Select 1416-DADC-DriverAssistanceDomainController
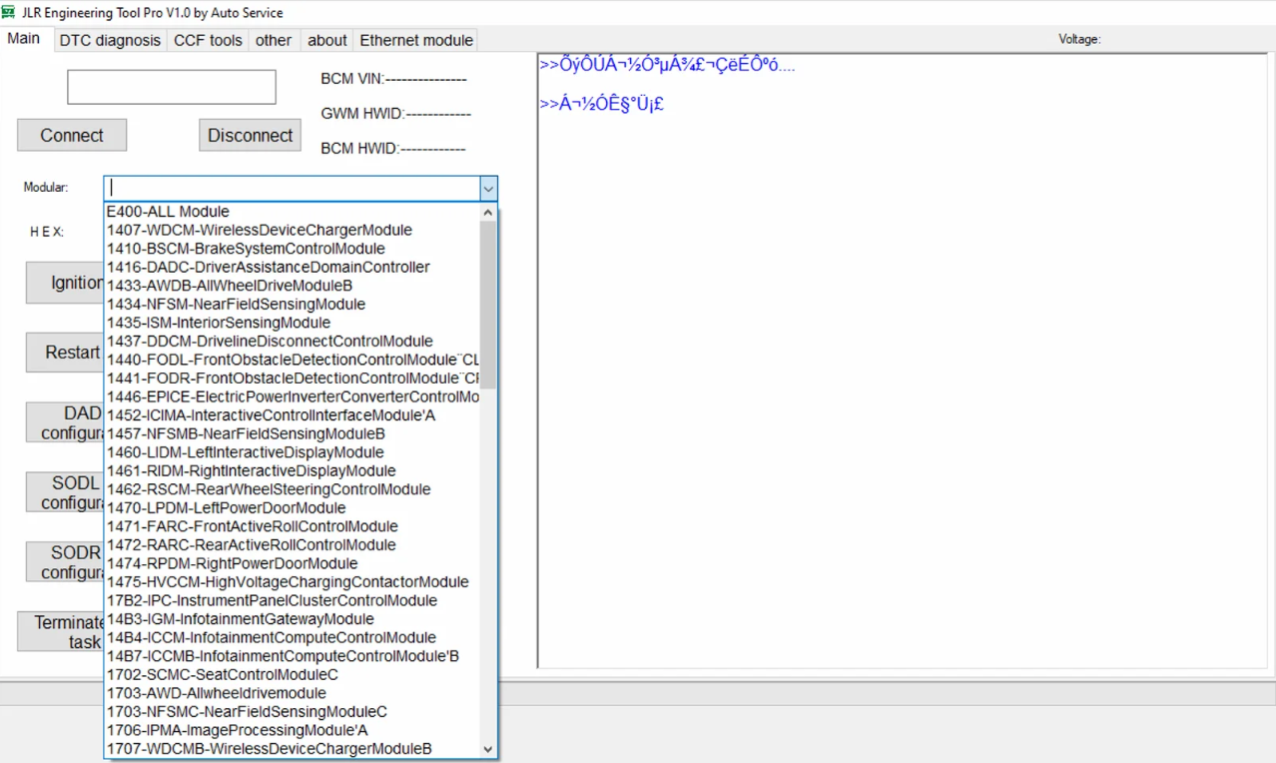Image resolution: width=1276 pixels, height=763 pixels. (292, 267)
